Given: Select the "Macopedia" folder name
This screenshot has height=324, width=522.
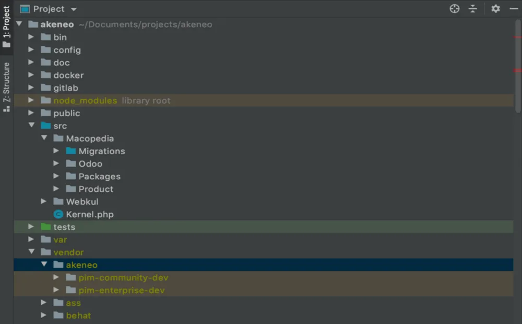Looking at the screenshot, I should click(90, 138).
